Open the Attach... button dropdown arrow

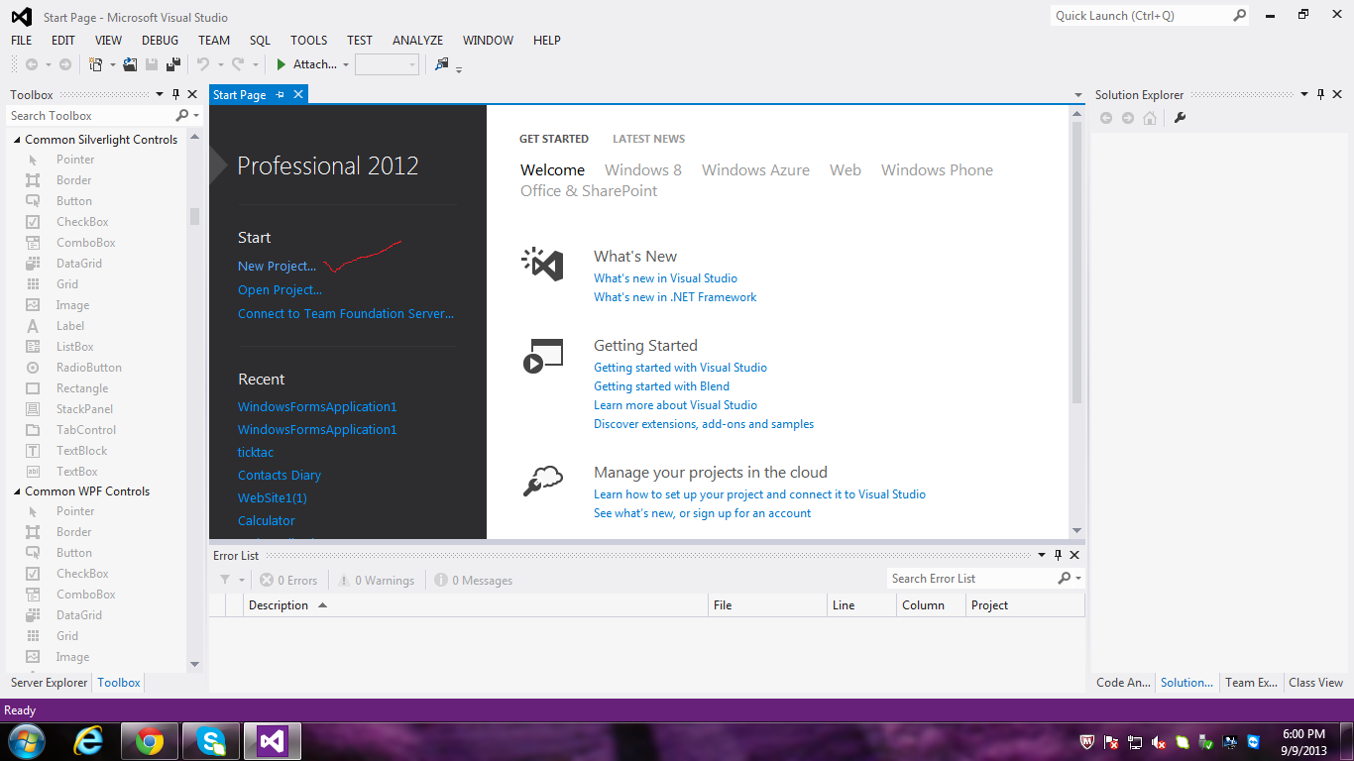pos(346,65)
